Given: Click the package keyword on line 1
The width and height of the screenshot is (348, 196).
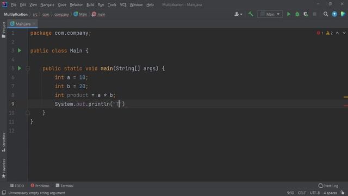Looking at the screenshot, I should 41,33.
